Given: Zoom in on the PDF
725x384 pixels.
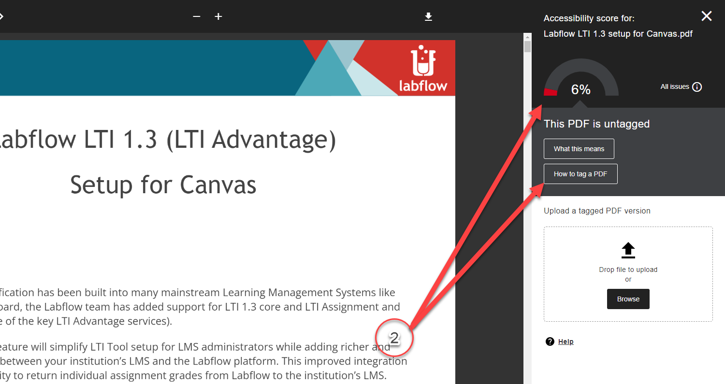Looking at the screenshot, I should [218, 16].
